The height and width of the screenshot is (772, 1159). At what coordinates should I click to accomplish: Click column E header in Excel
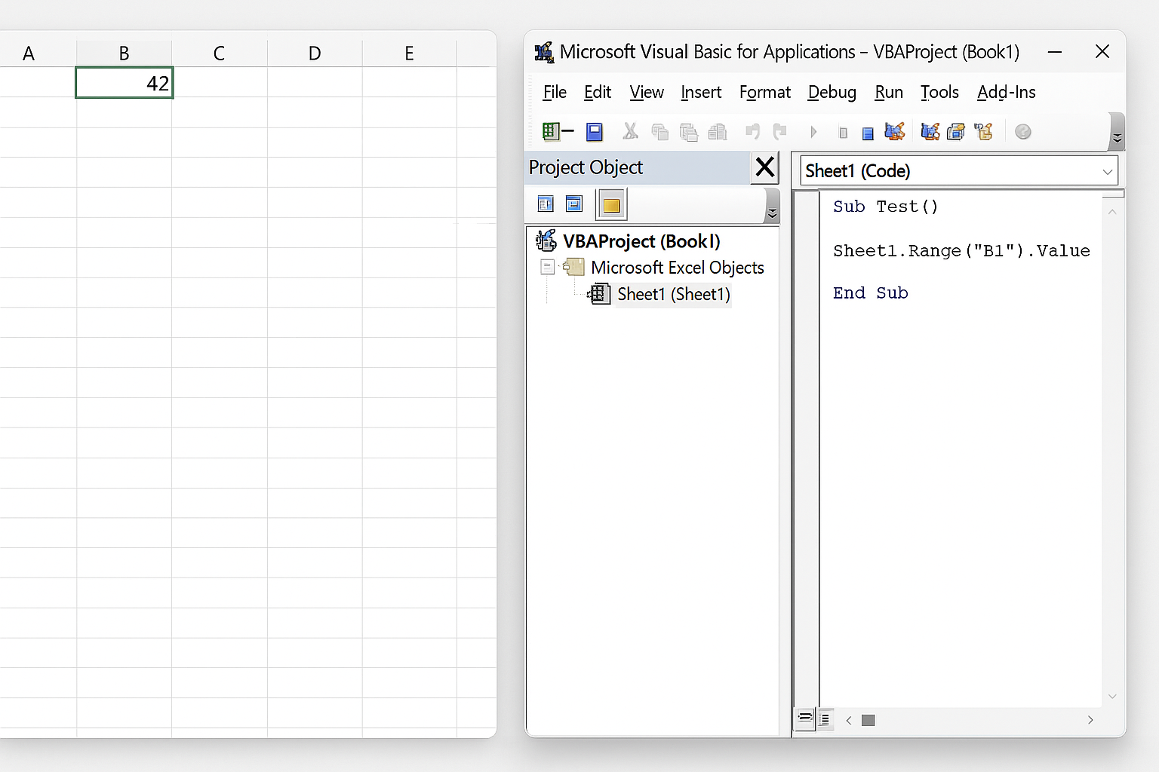[410, 54]
